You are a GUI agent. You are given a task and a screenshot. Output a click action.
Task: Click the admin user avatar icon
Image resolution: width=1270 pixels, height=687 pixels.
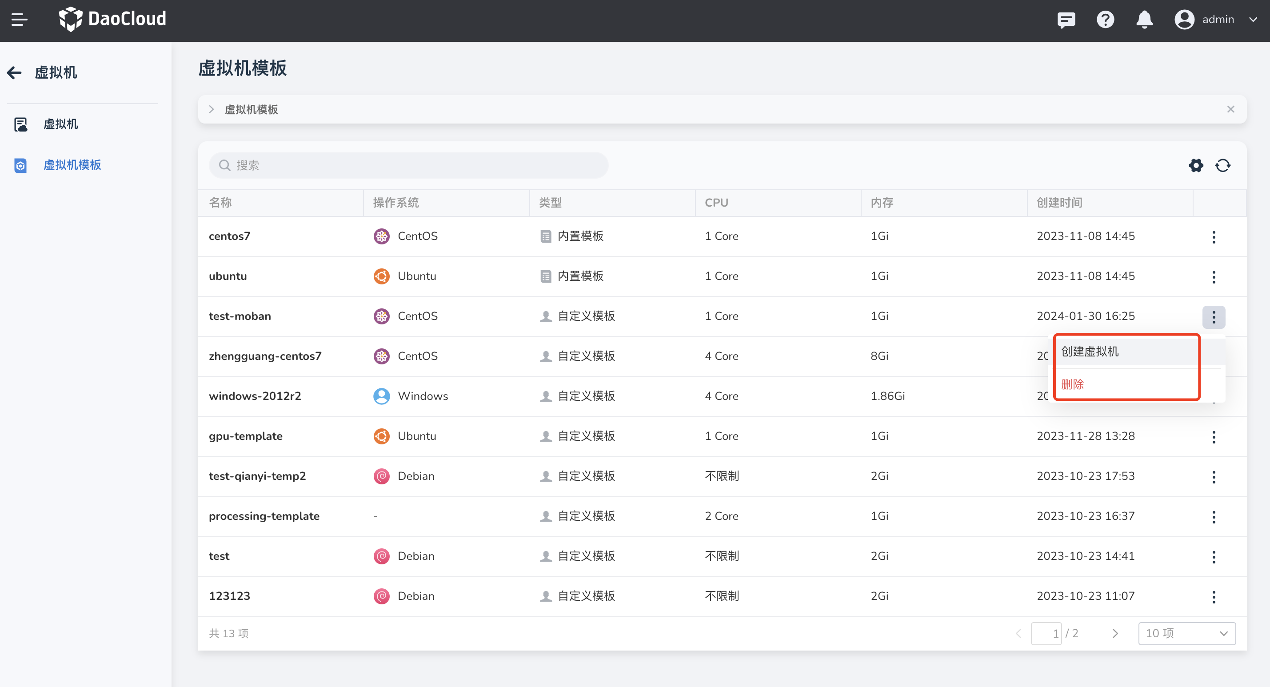[x=1184, y=20]
